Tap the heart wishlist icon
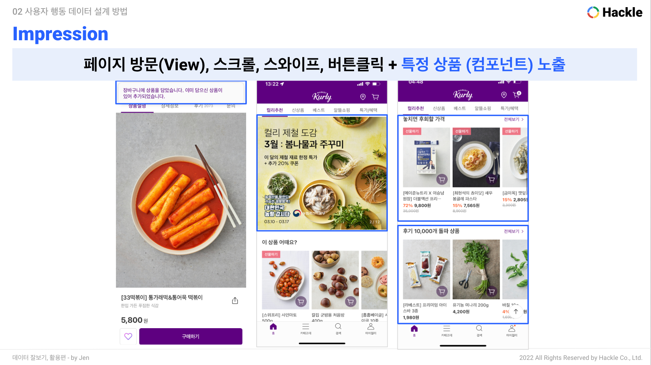 (x=128, y=336)
